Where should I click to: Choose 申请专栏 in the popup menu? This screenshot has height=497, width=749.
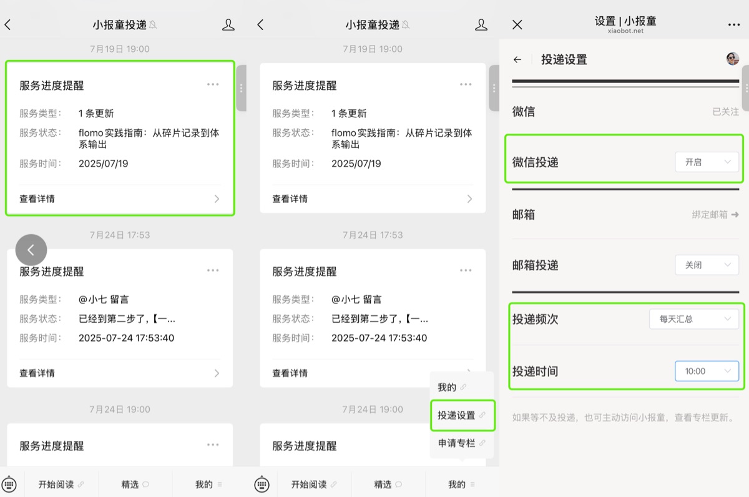coord(461,443)
